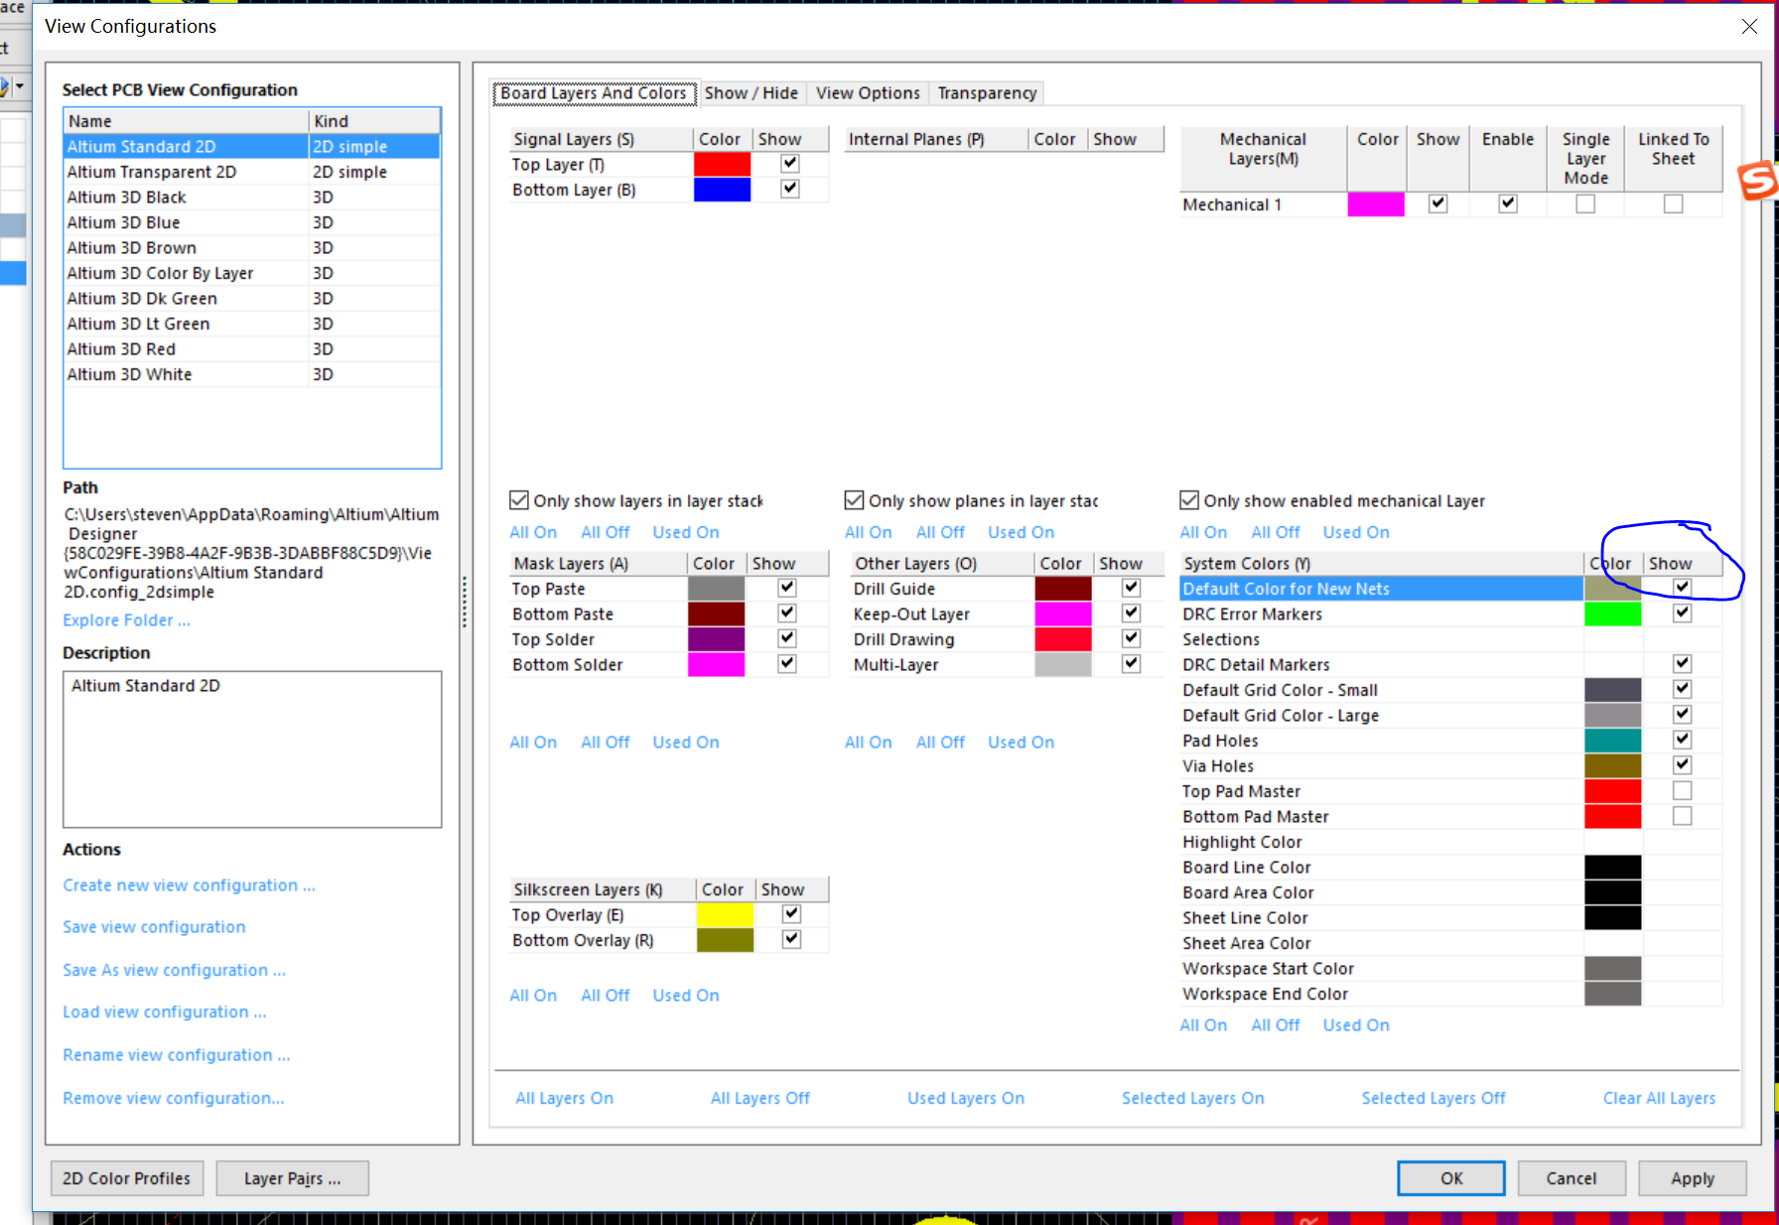Click the Explore Folder link
This screenshot has height=1225, width=1779.
(x=126, y=620)
